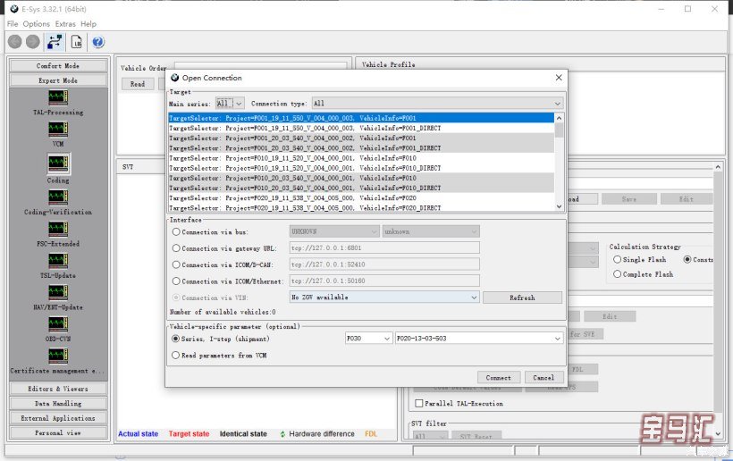Image resolution: width=733 pixels, height=461 pixels.
Task: Open Editors & Viewers panel
Action: 58,389
